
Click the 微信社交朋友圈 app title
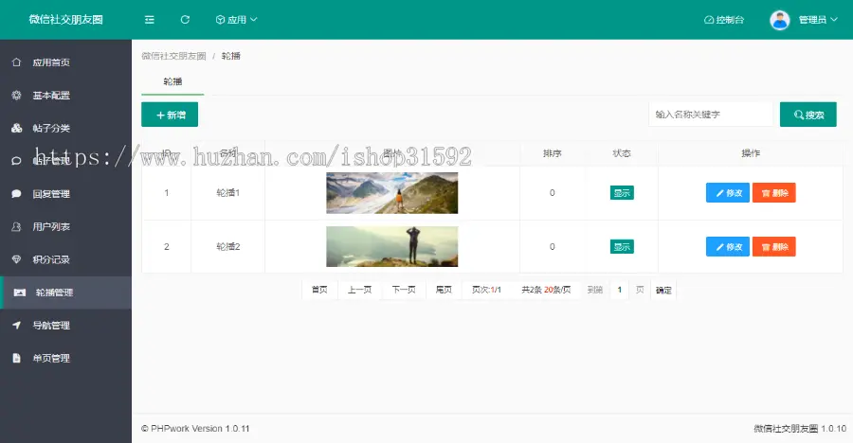click(65, 20)
